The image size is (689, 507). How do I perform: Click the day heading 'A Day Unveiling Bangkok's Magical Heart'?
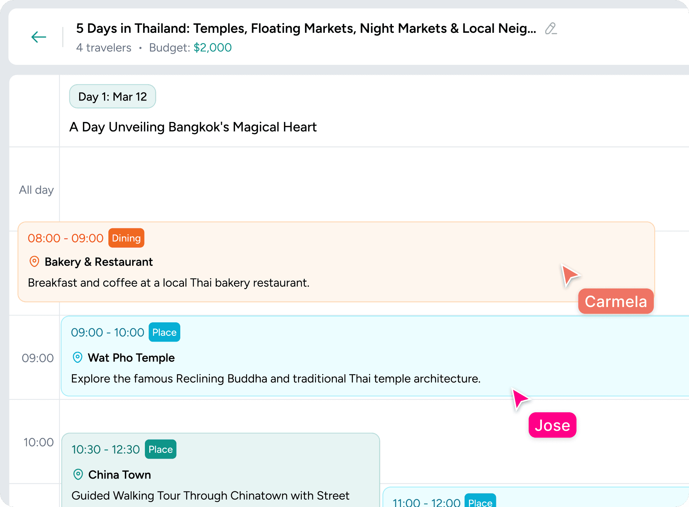click(193, 127)
